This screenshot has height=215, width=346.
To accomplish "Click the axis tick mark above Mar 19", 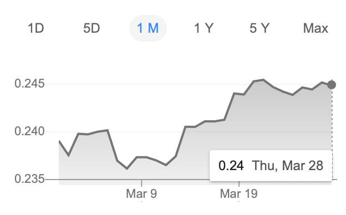I will [x=239, y=183].
